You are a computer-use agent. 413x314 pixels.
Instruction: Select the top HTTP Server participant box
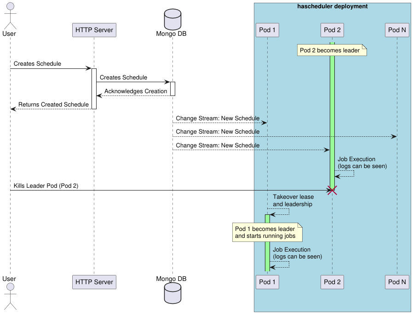[94, 30]
